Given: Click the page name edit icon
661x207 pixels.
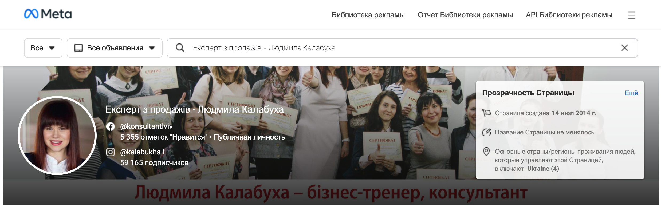Looking at the screenshot, I should click(486, 132).
